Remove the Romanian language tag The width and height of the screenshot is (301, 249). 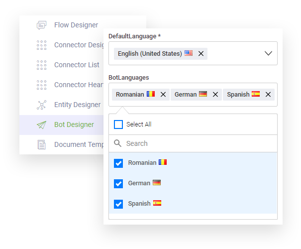pyautogui.click(x=163, y=95)
